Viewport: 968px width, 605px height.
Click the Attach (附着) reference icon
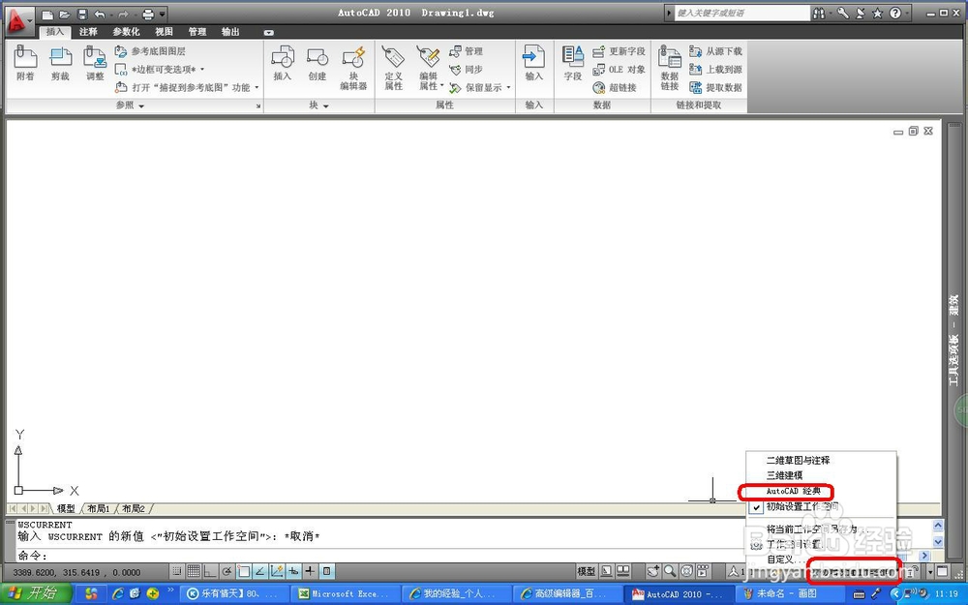[25, 63]
